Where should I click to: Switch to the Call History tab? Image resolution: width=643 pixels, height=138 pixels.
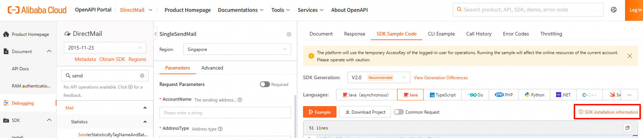coord(479,34)
